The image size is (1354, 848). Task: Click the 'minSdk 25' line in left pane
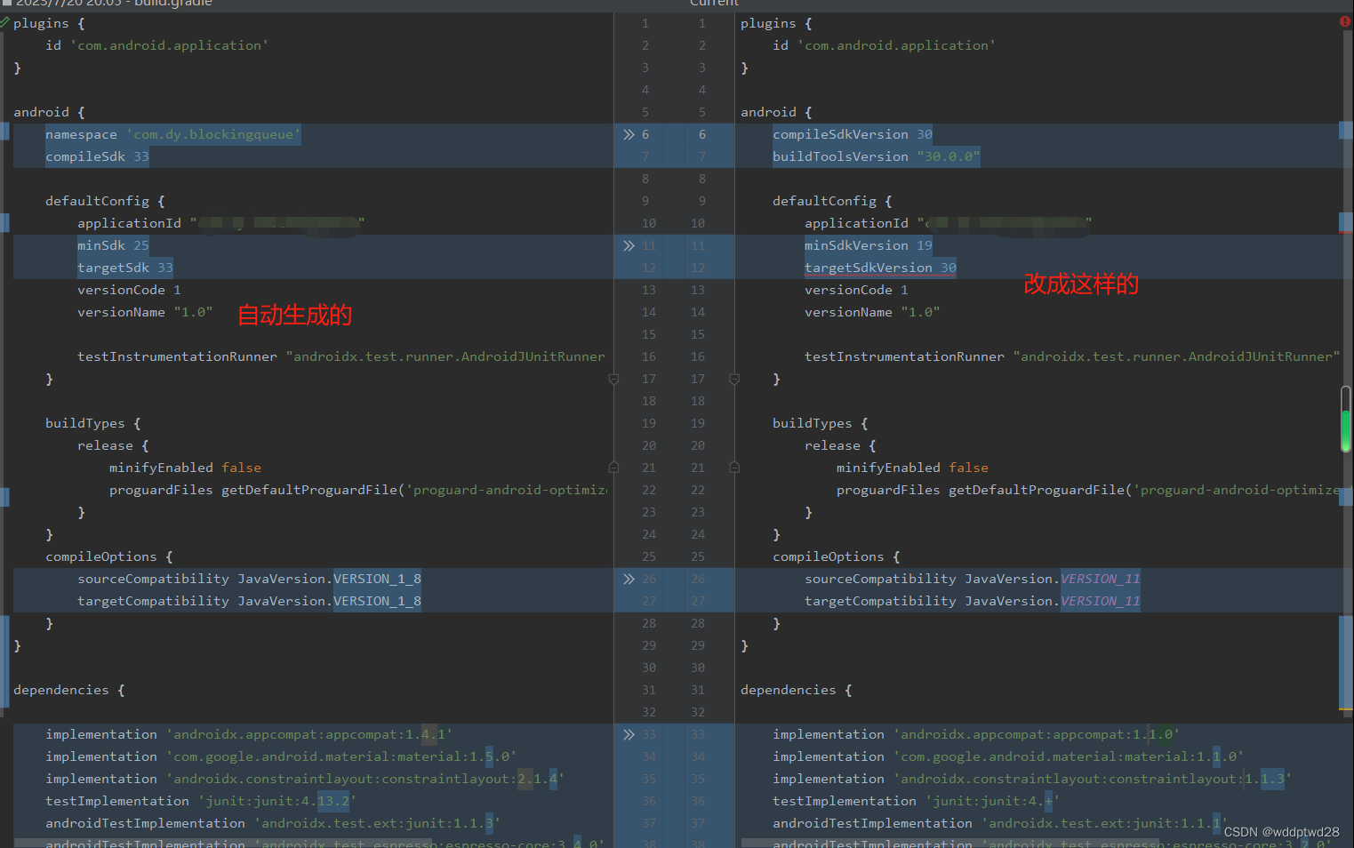(113, 245)
